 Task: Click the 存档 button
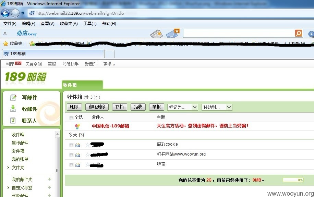(120, 107)
